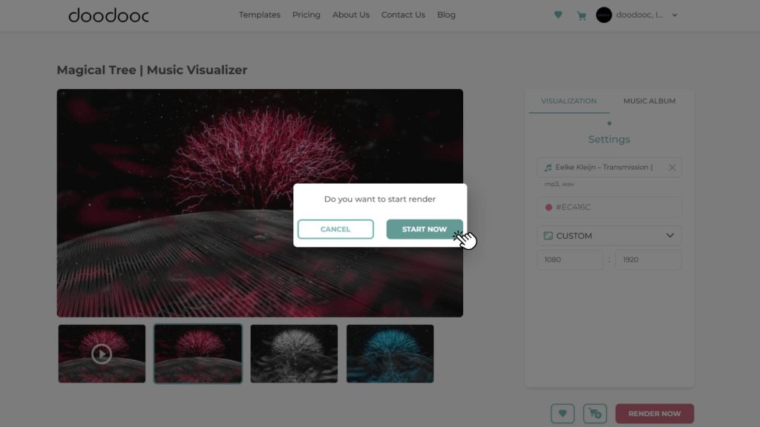760x427 pixels.
Task: Click the width field showing 1080
Action: (570, 259)
